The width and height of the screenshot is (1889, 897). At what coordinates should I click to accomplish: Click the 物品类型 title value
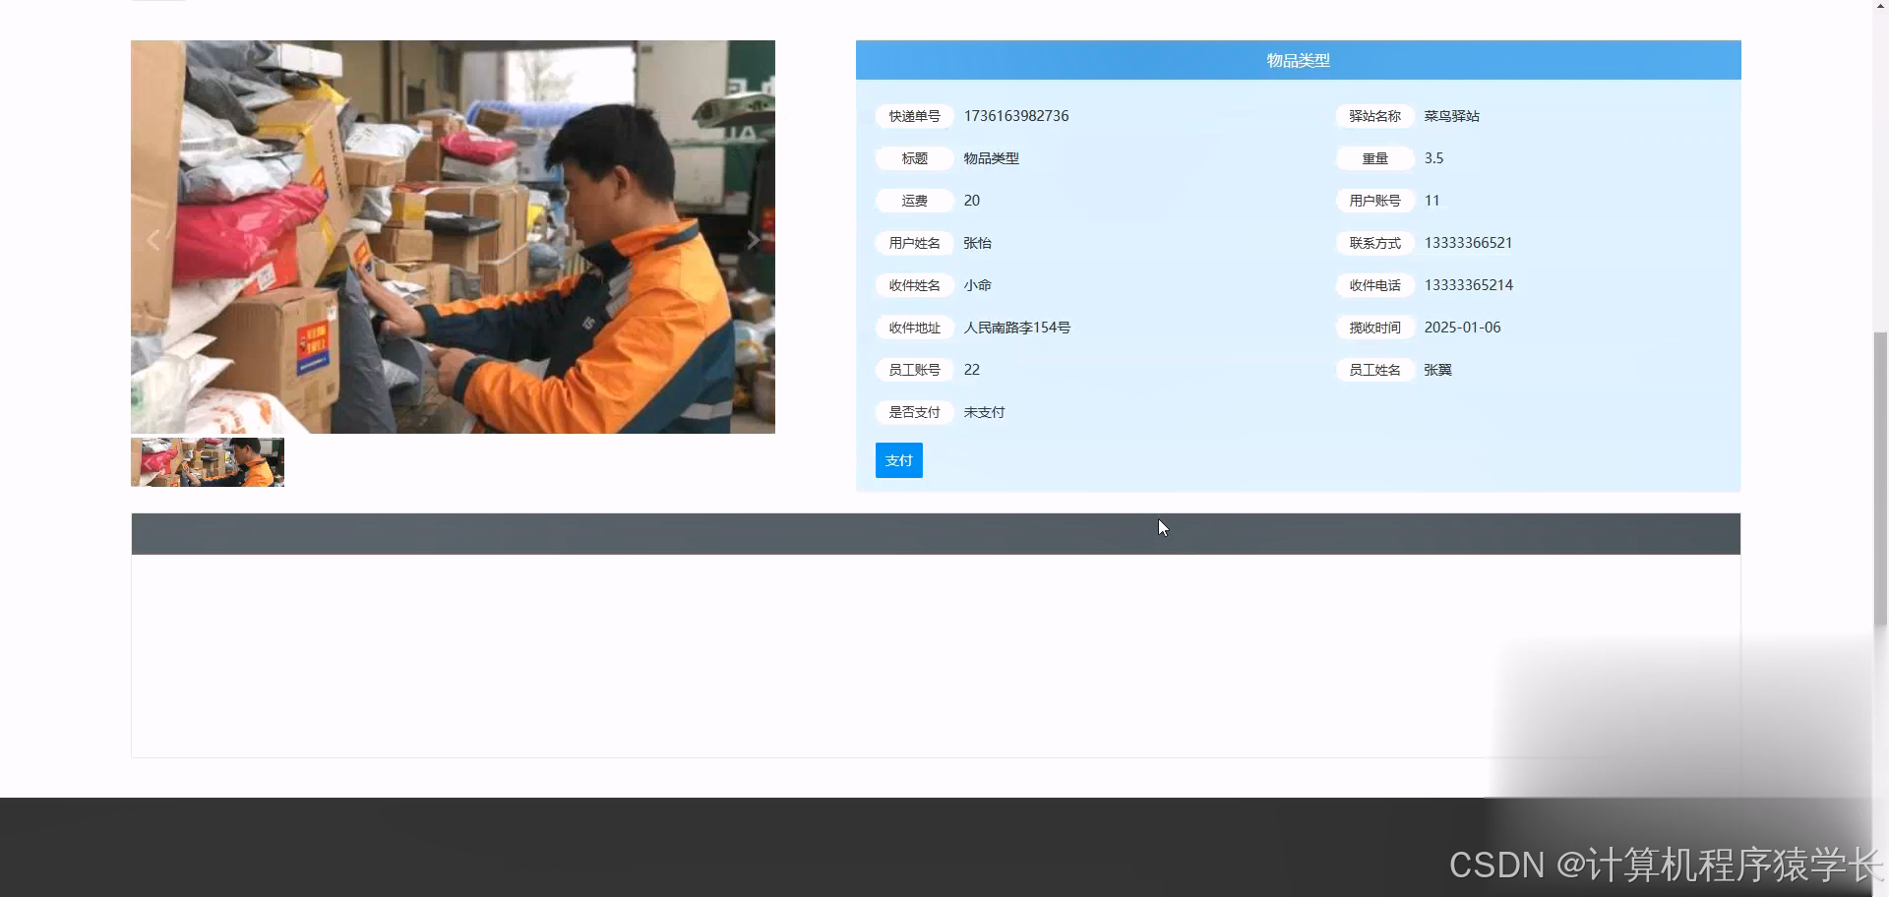click(991, 158)
